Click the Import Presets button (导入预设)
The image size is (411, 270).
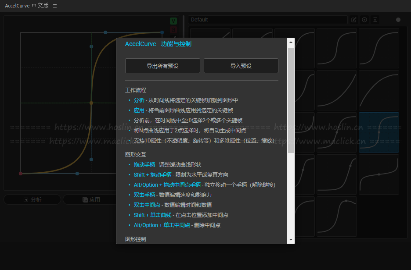[x=241, y=66]
